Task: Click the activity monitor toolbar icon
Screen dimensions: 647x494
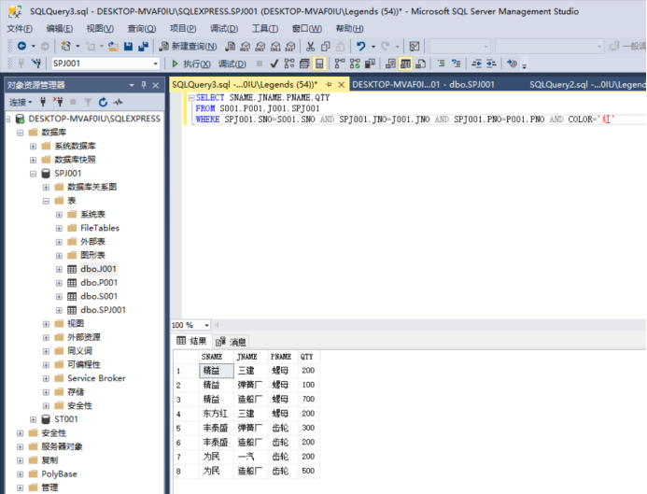Action: [414, 46]
